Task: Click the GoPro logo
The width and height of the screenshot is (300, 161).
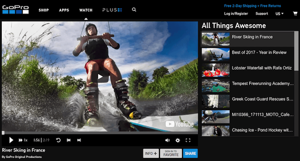Action: (x=16, y=10)
